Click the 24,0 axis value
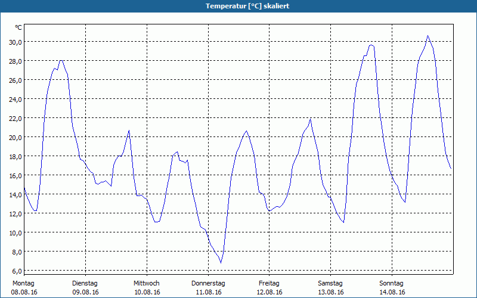This screenshot has height=298, width=477. [16, 100]
